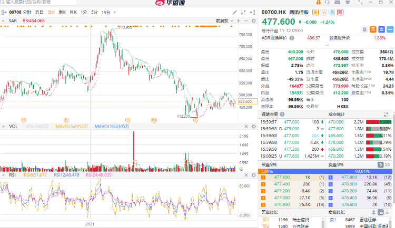Open RSI panel settings gear
The image size is (395, 228).
pyautogui.click(x=254, y=175)
